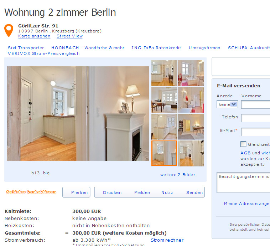The width and height of the screenshot is (270, 246).
Task: Open Street View link
Action: click(69, 36)
